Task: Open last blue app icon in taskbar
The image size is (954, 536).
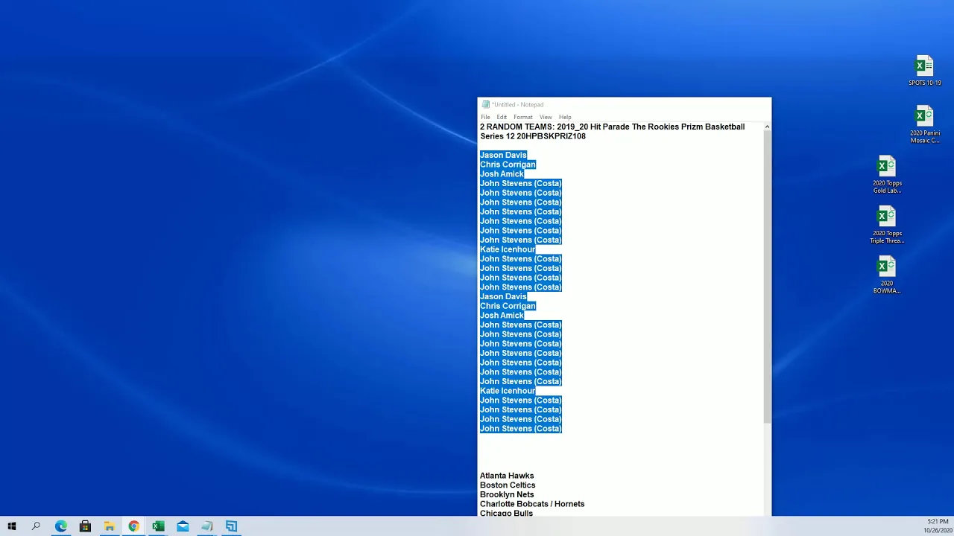Action: [x=232, y=526]
